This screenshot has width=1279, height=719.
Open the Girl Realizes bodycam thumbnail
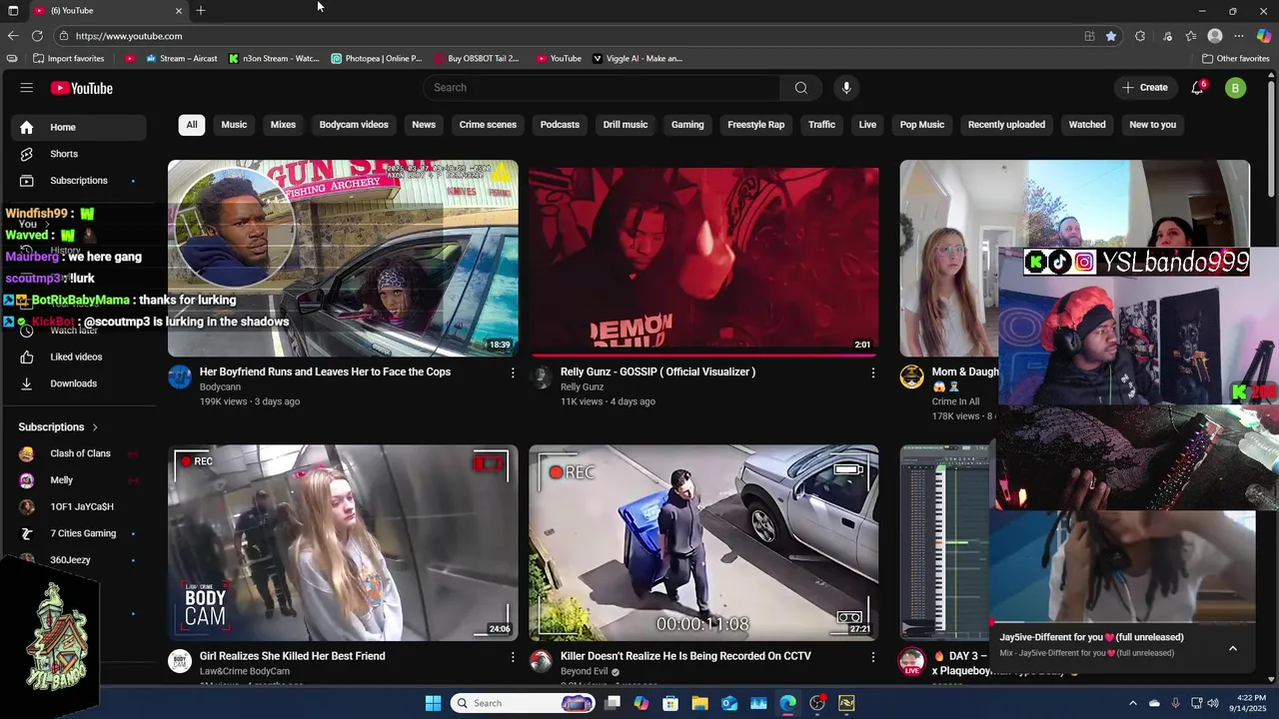[343, 542]
